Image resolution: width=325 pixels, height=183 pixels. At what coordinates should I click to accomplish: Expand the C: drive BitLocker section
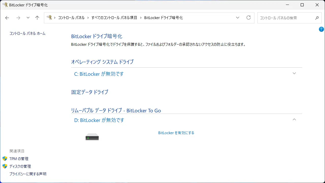[294, 73]
